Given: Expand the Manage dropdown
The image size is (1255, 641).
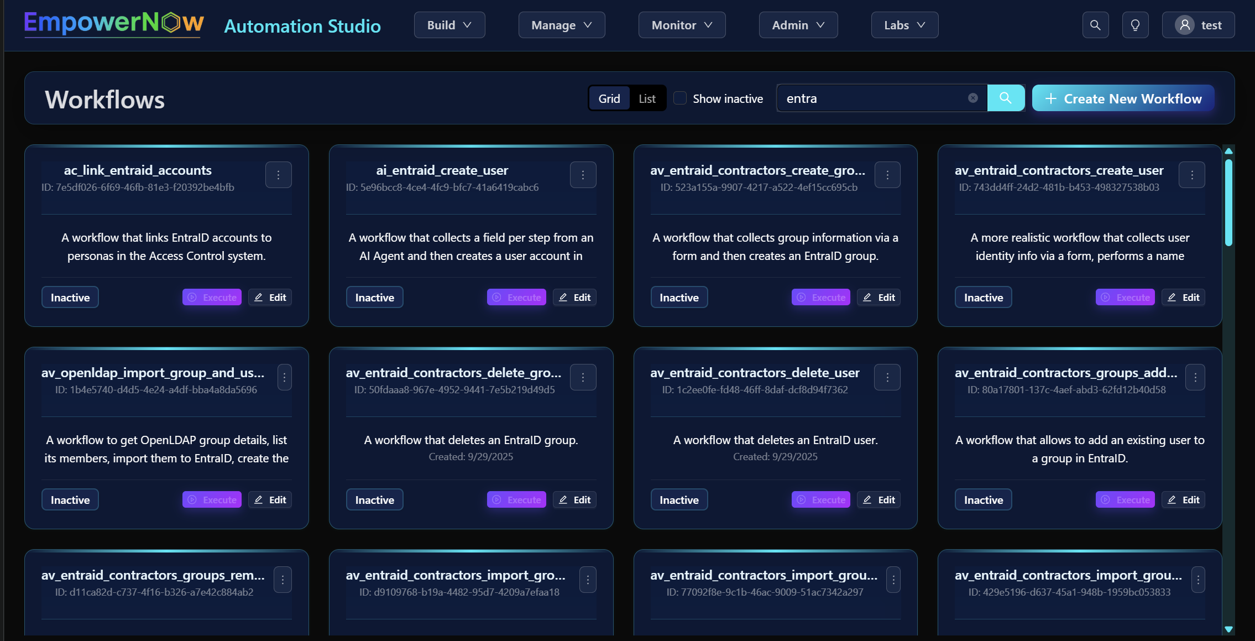Looking at the screenshot, I should coord(561,25).
